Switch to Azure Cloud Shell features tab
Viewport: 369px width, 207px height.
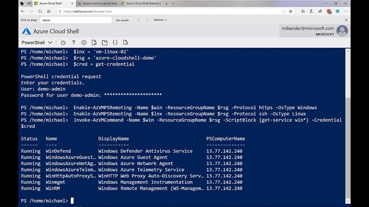point(141,3)
